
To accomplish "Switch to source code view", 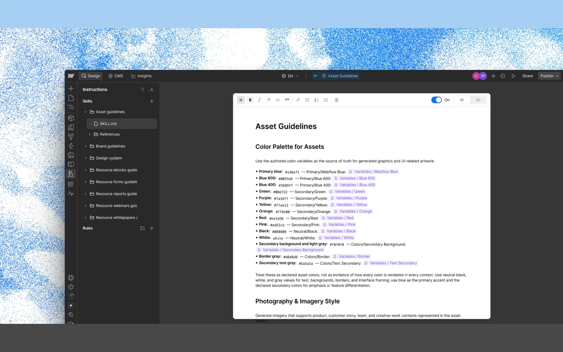I will tap(478, 100).
